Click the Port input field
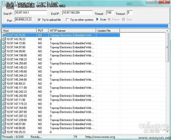This screenshot has width=171, height=140. 23,19
